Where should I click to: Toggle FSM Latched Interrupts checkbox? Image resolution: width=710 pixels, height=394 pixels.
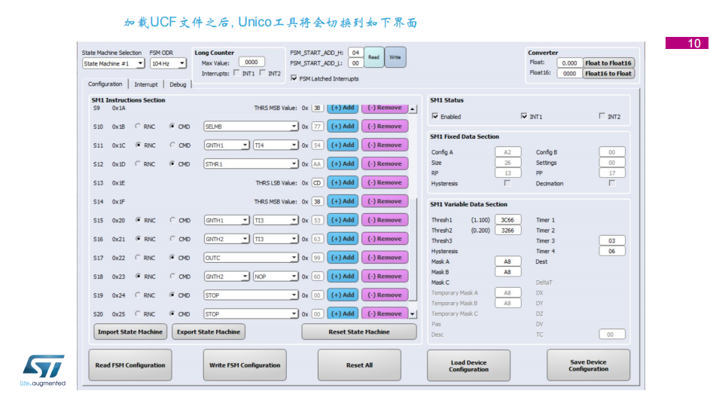coord(294,78)
